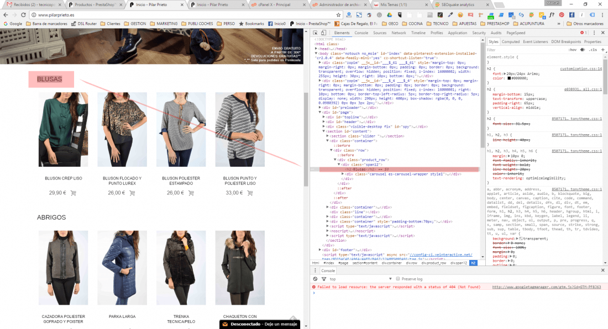
Task: Click the Facebook extension icon
Action: 572,15
